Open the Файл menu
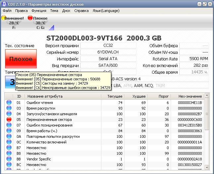 tap(7, 11)
